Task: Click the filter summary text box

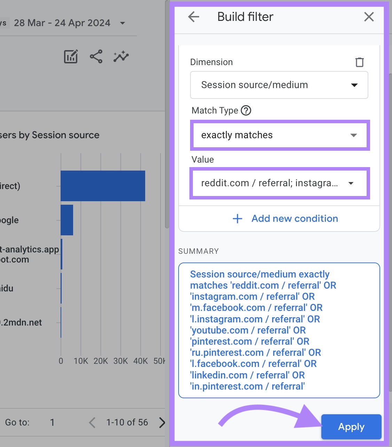Action: tap(279, 330)
